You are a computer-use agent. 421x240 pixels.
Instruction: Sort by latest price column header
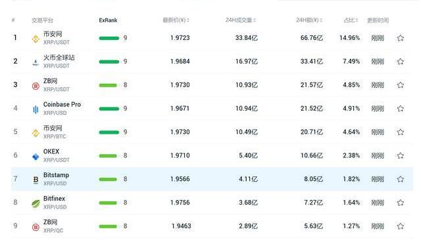click(x=176, y=20)
